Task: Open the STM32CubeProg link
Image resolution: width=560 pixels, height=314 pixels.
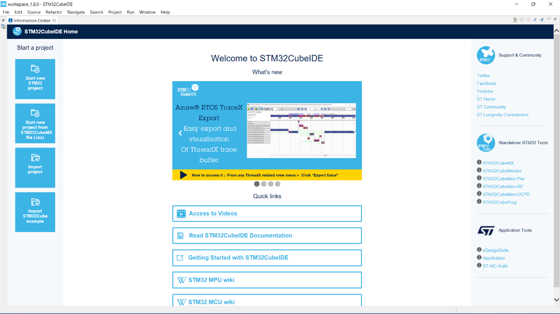Action: pyautogui.click(x=499, y=202)
